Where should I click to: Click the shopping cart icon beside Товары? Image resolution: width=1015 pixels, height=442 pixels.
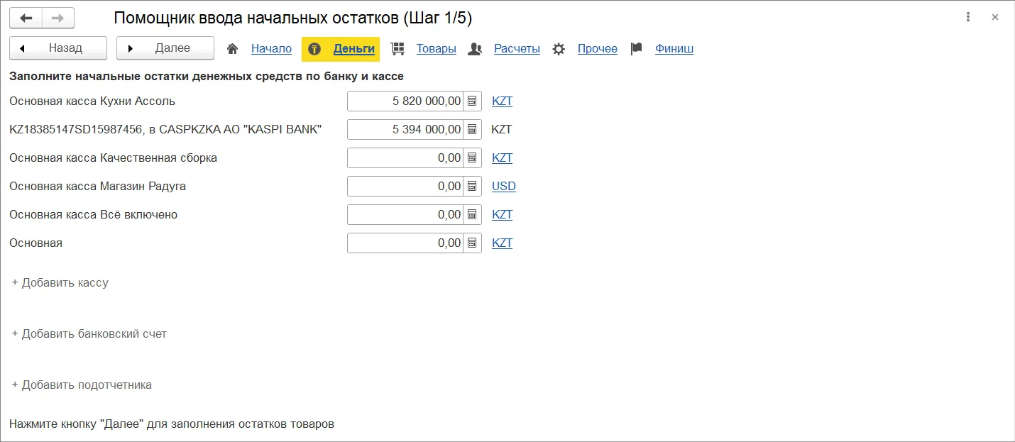(x=397, y=48)
